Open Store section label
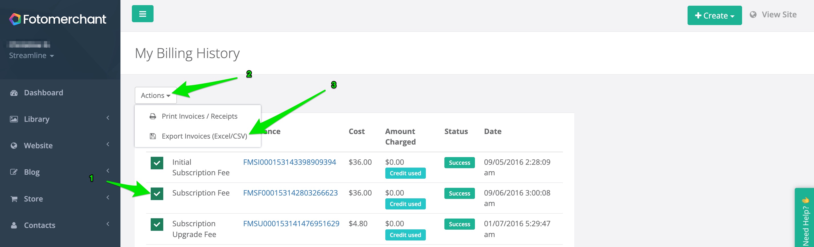 click(x=33, y=199)
